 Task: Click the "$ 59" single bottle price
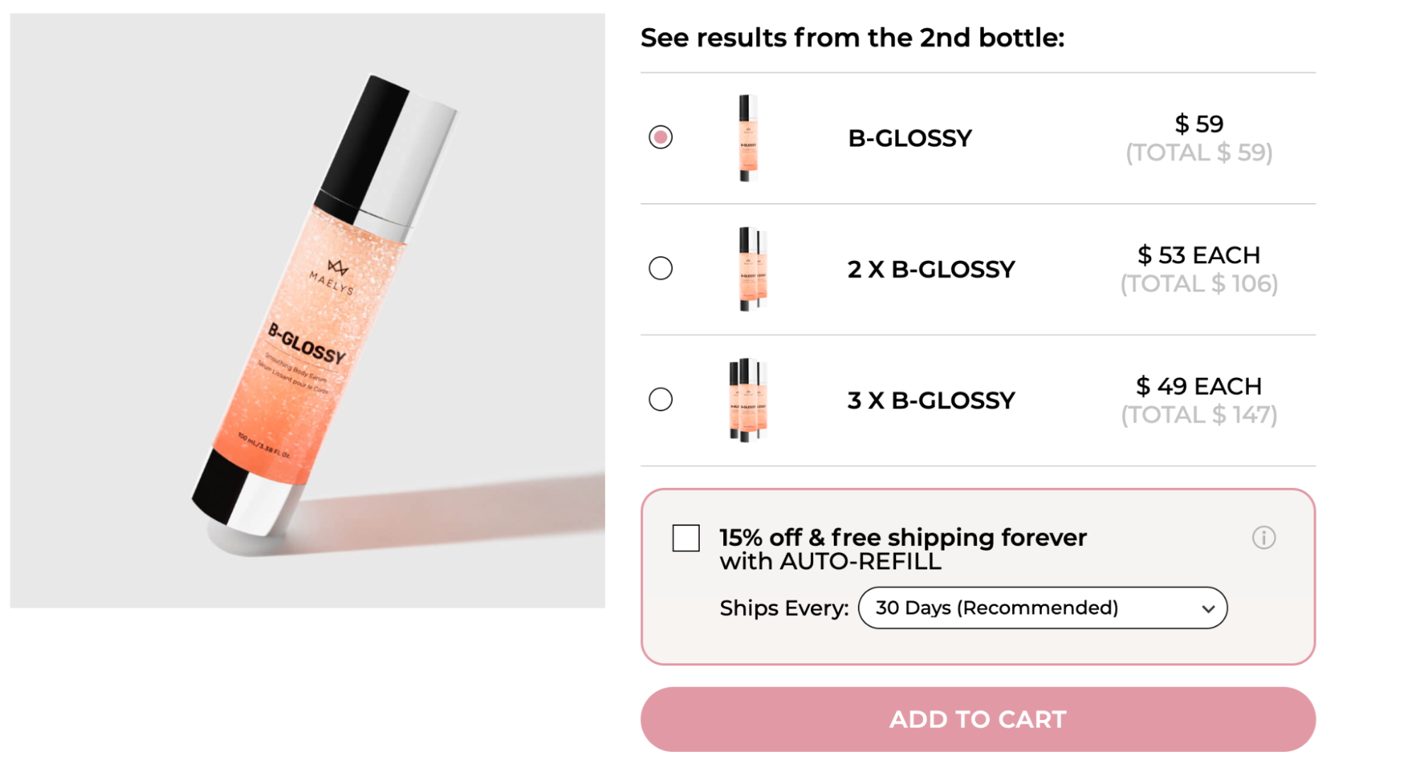coord(1199,124)
